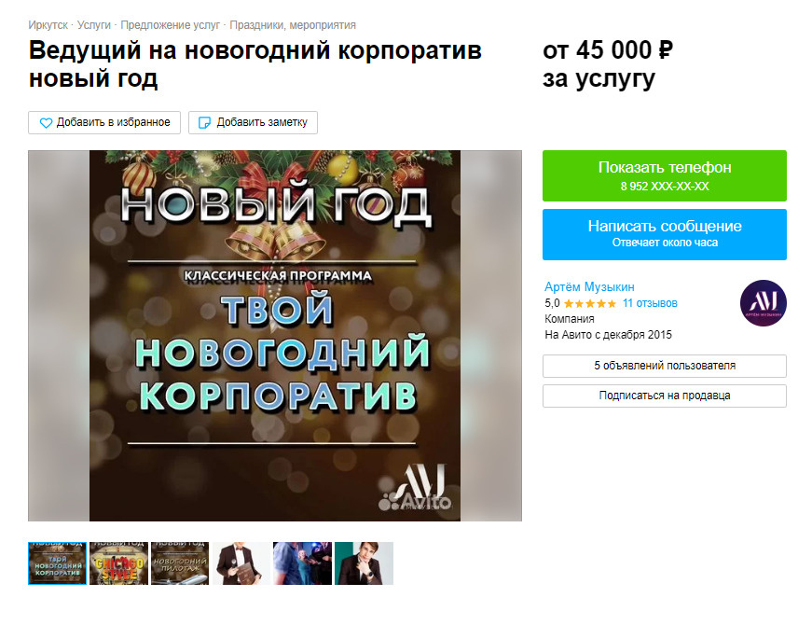Open the 11 отзывов reviews link
The width and height of the screenshot is (812, 625).
[650, 303]
